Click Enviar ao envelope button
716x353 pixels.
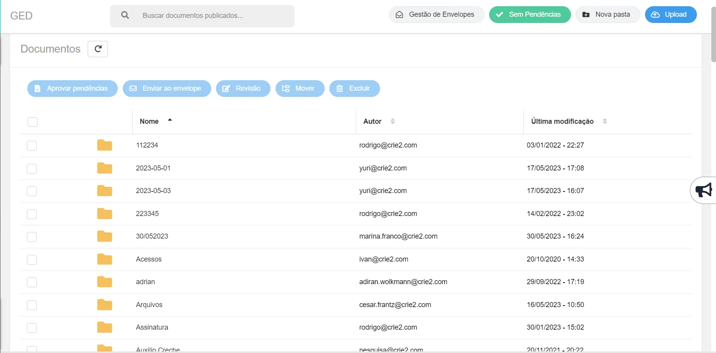(167, 88)
